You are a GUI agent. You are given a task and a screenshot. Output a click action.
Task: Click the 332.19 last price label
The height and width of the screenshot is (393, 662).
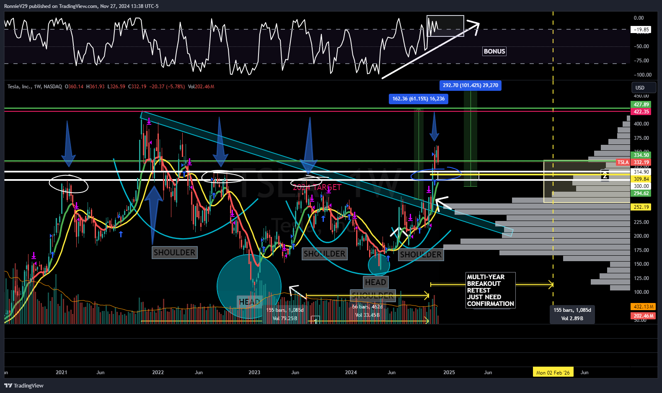641,162
